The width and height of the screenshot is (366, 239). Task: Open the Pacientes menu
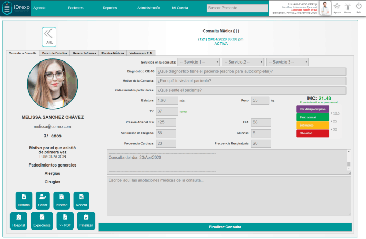pyautogui.click(x=76, y=8)
